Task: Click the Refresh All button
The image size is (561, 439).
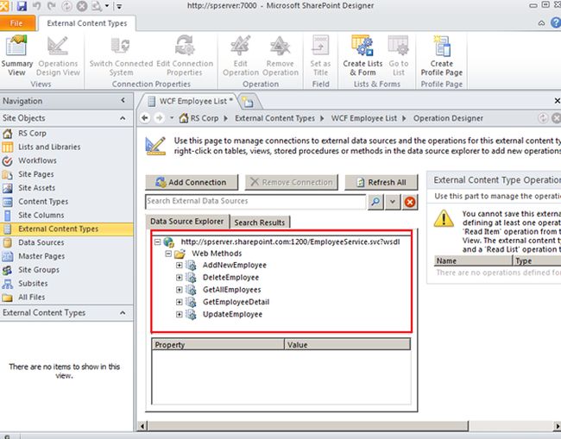Action: pos(381,182)
